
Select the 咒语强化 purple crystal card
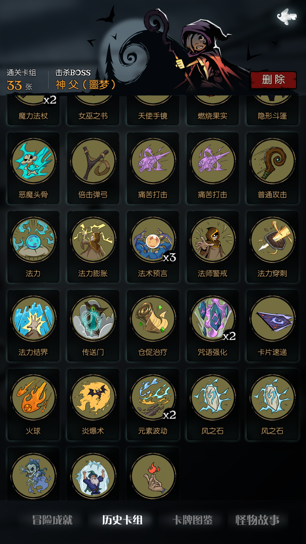[212, 326]
